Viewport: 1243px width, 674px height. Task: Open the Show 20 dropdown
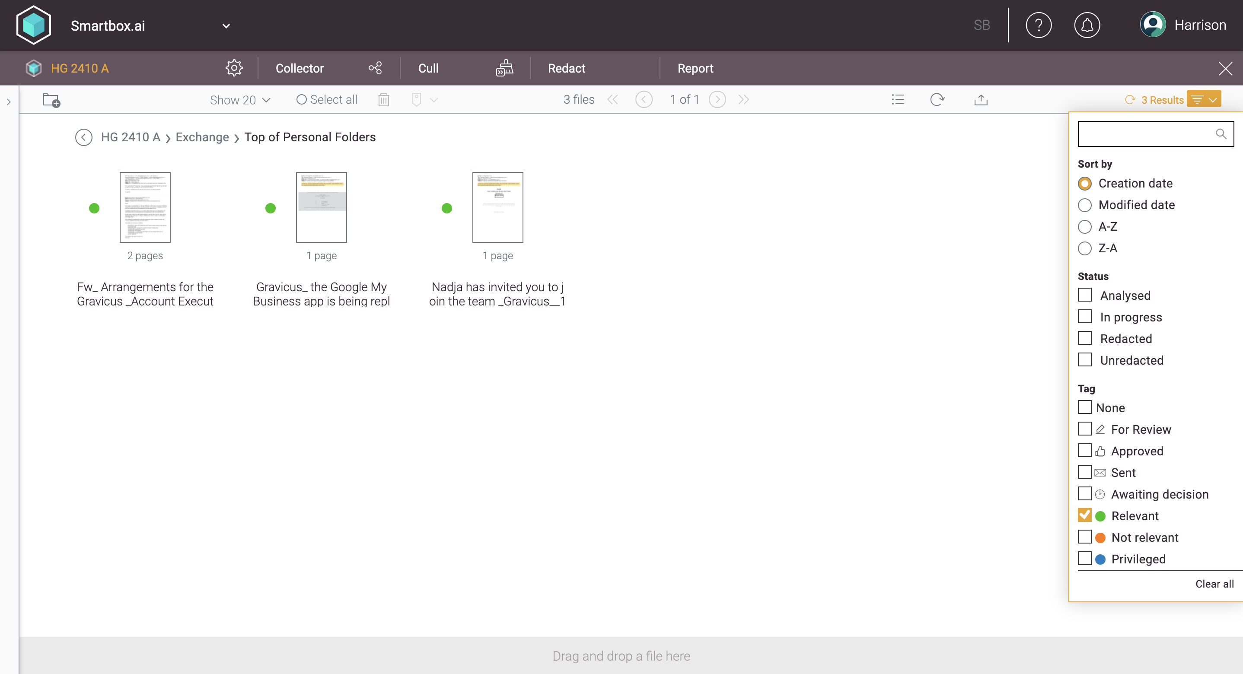pyautogui.click(x=240, y=100)
